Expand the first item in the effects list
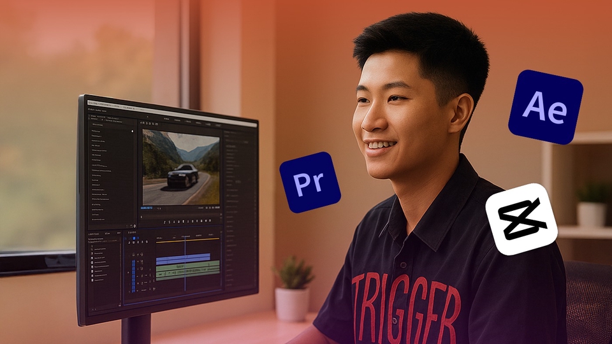Screen dimensions: 612x344 click(x=94, y=131)
